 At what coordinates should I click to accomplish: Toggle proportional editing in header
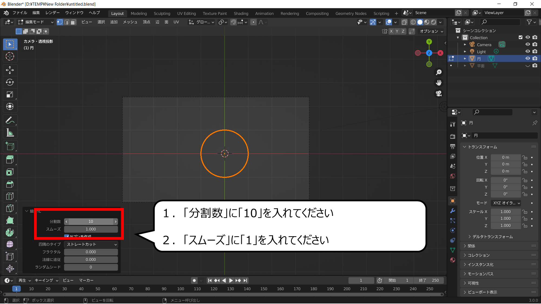pos(253,22)
